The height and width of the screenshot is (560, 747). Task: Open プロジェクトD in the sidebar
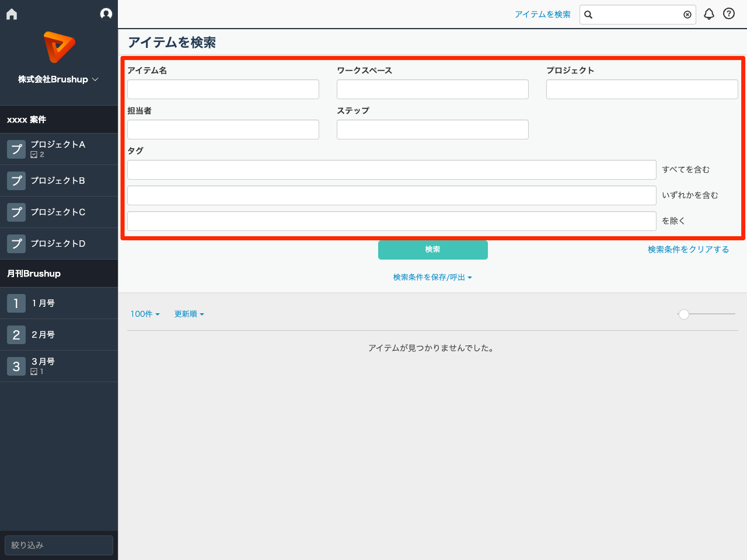coord(59,244)
